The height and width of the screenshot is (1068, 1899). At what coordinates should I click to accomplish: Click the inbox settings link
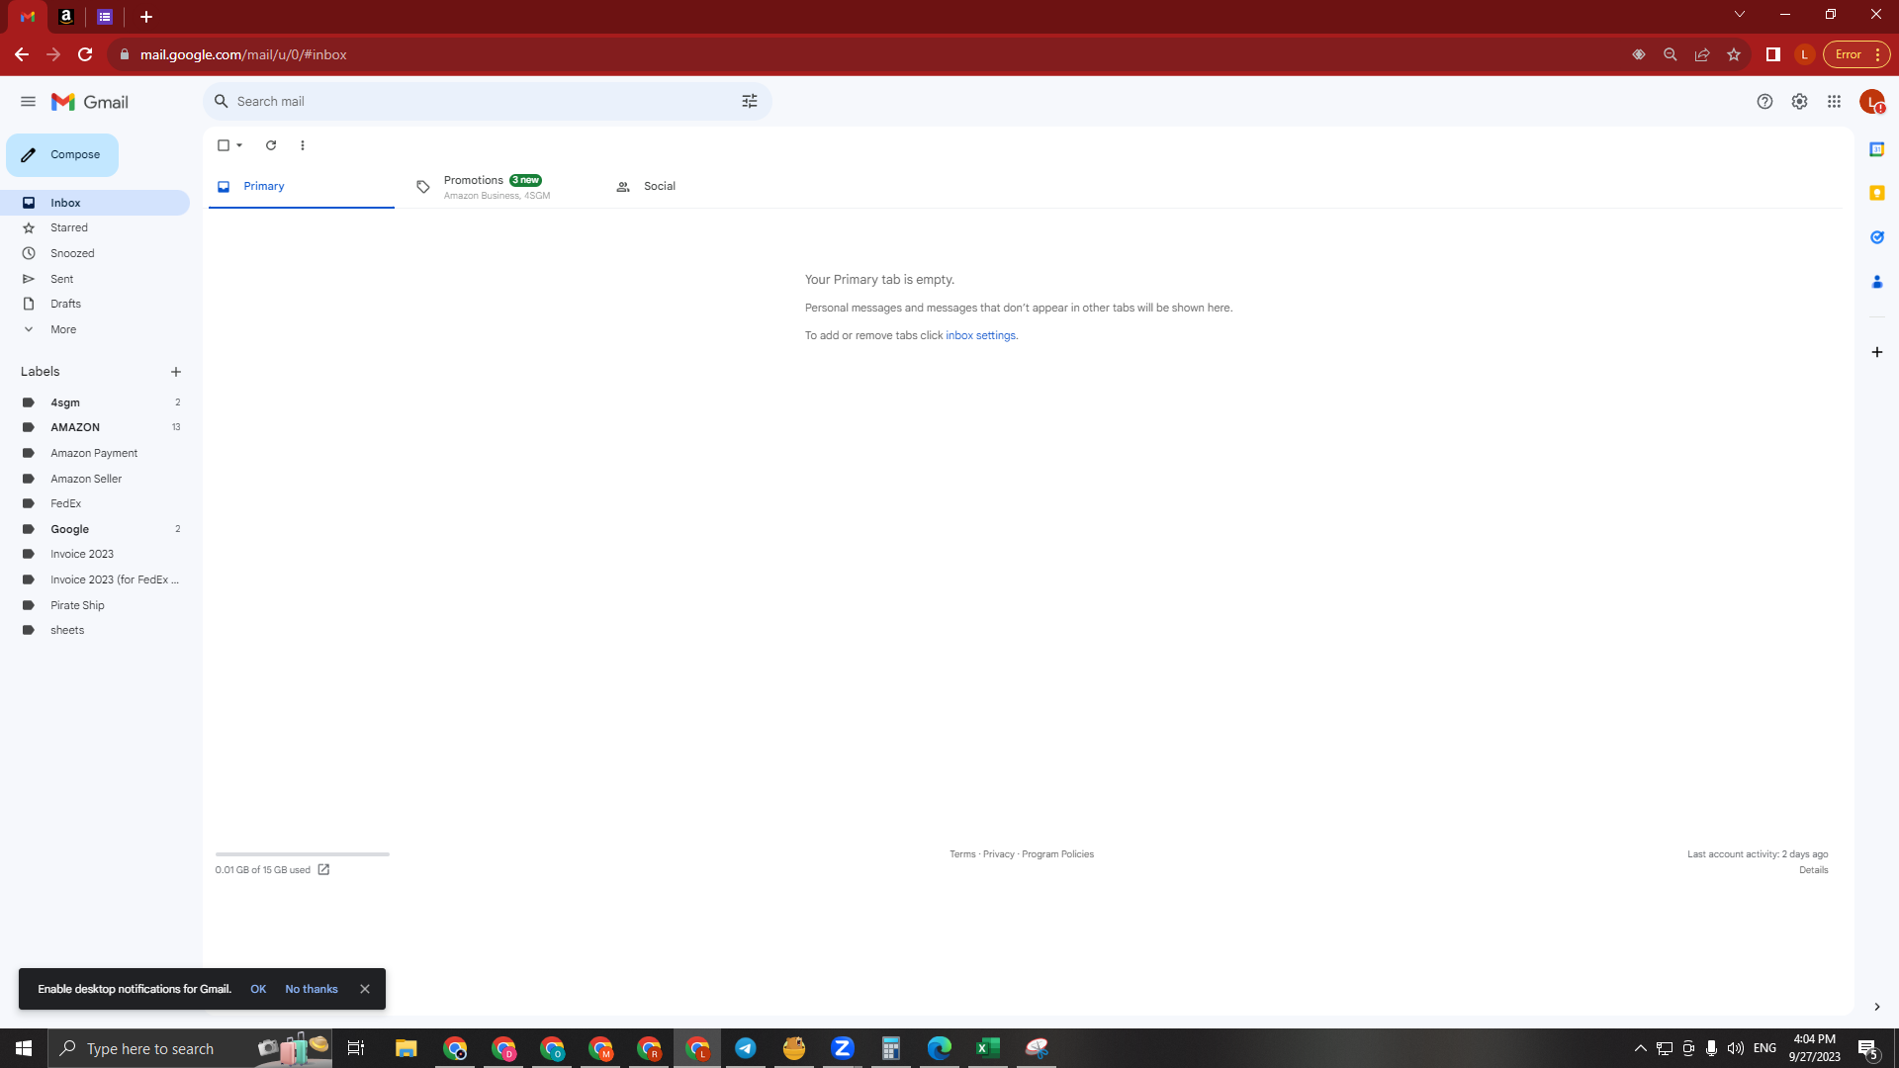tap(980, 335)
